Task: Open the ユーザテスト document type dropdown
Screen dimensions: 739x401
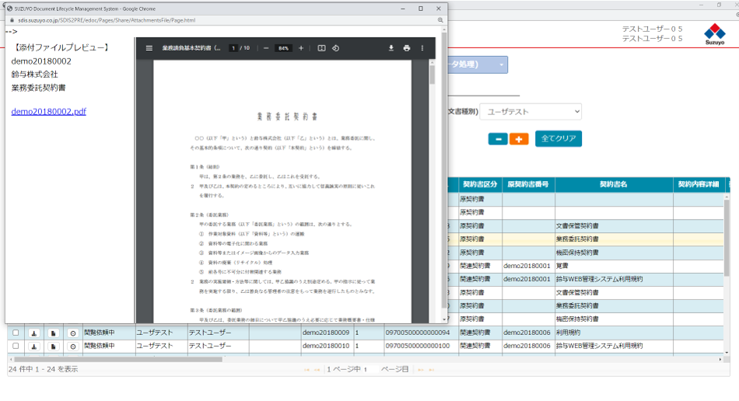Action: coord(531,112)
